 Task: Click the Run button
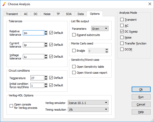[x=141, y=97]
